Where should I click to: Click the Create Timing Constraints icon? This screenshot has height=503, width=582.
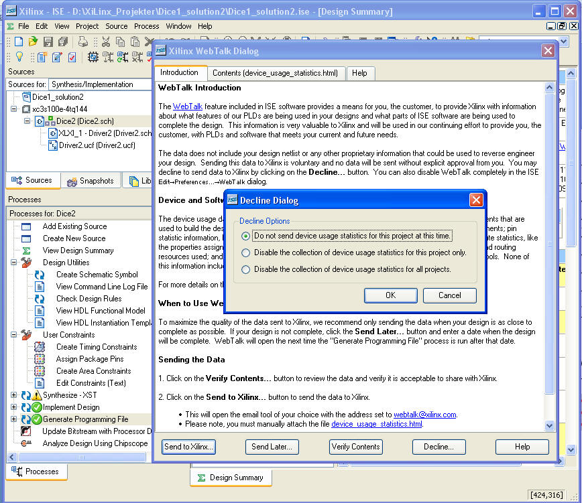tap(40, 347)
